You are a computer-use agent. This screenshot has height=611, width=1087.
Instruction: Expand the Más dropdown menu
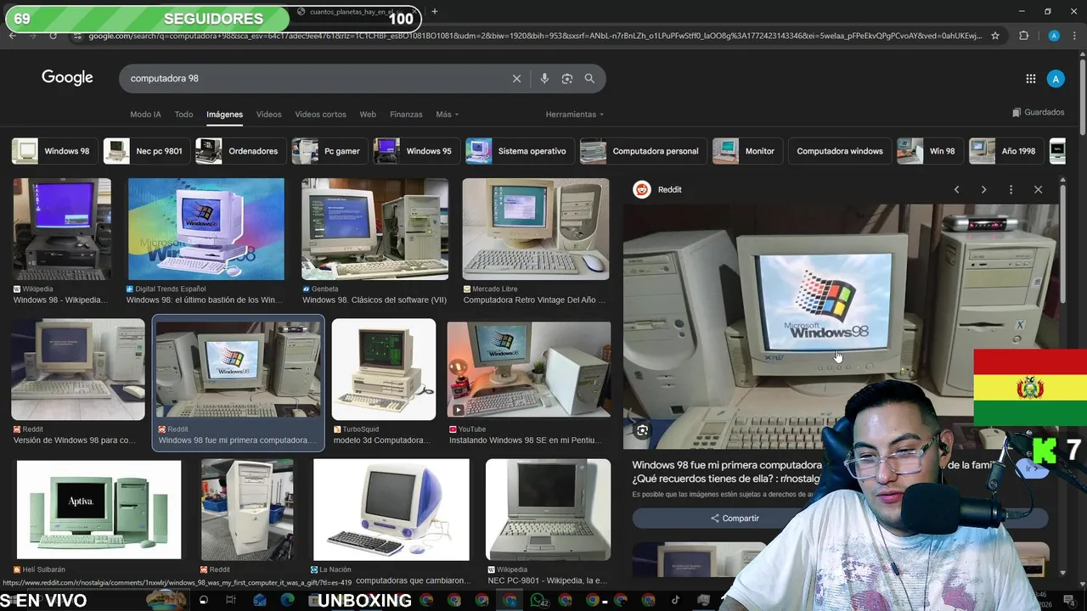(447, 115)
